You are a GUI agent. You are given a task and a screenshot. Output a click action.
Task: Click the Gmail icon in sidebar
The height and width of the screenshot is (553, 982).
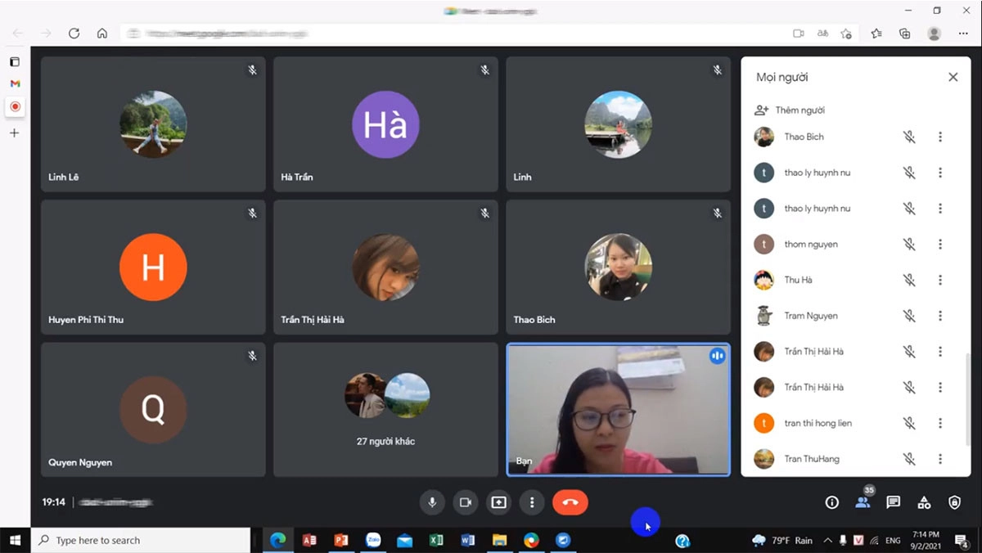[15, 83]
